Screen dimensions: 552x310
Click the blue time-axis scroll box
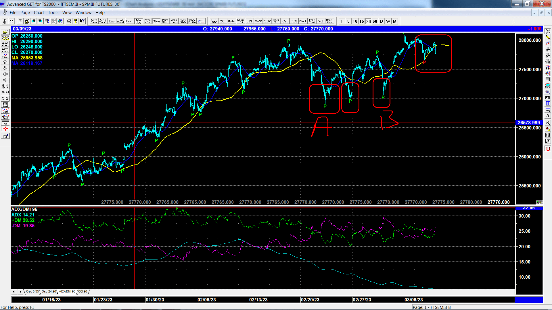(529, 300)
